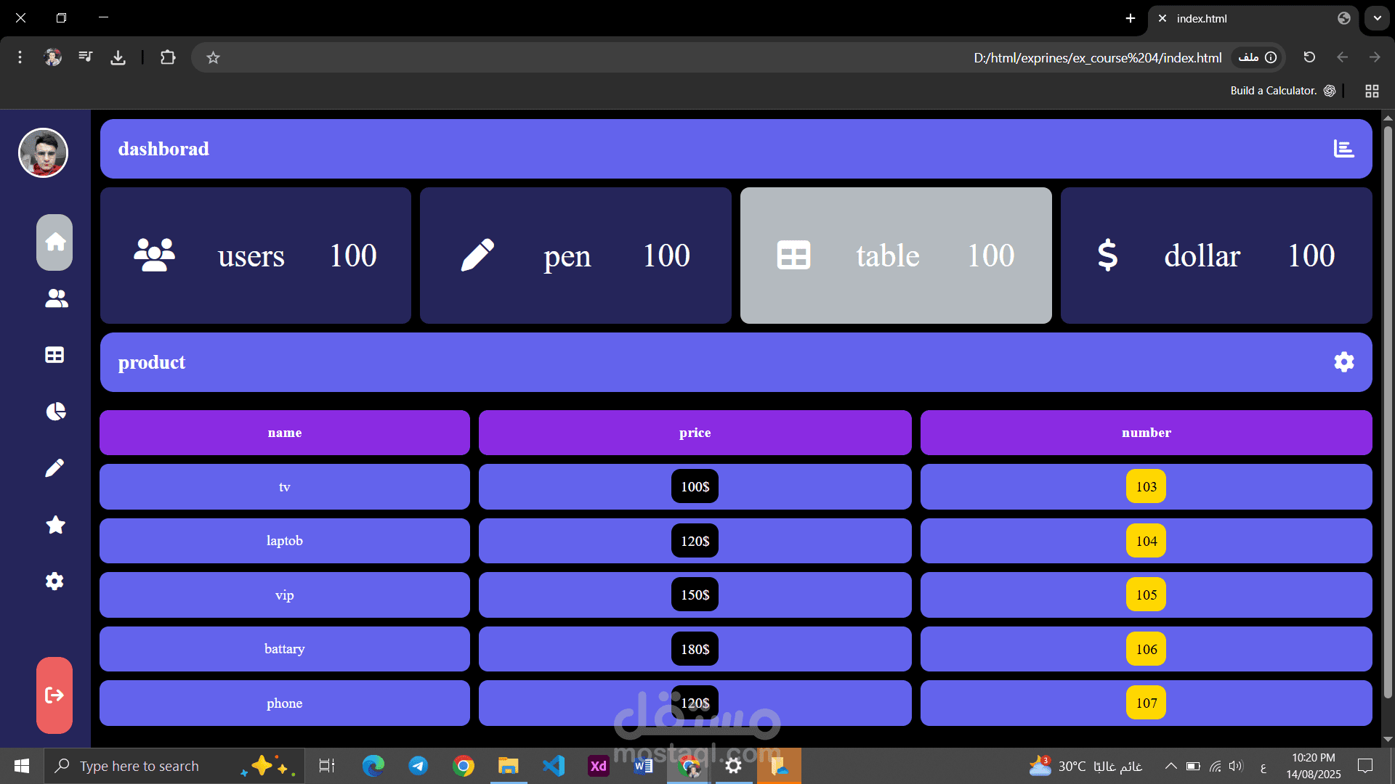Select the home icon in the sidebar
Screen dimensions: 1395x784
point(54,242)
